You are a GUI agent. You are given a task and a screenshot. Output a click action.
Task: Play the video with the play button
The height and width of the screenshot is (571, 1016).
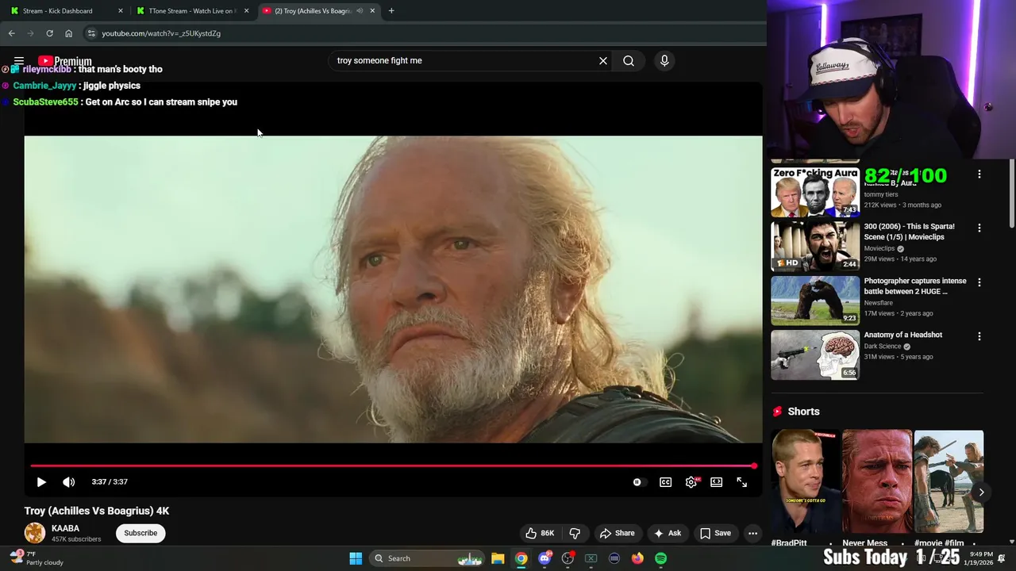click(x=41, y=481)
